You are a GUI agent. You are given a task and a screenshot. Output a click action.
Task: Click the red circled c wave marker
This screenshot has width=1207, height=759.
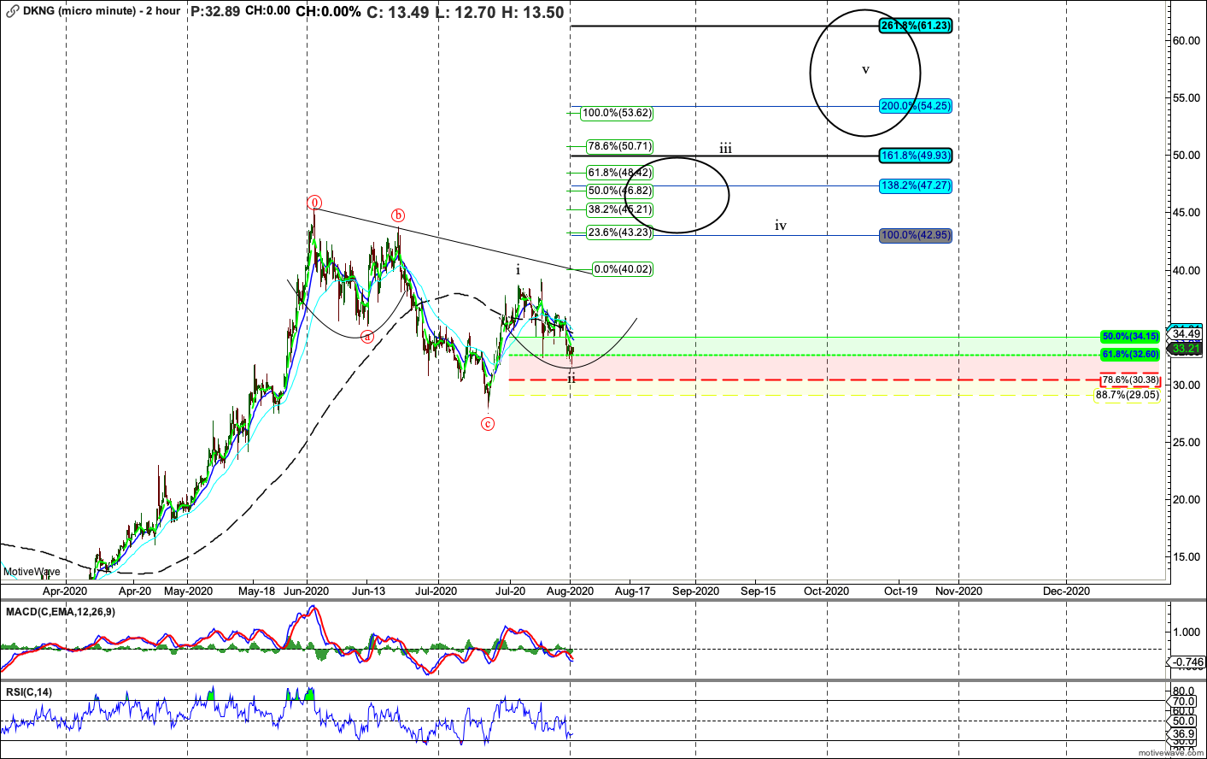[x=488, y=423]
